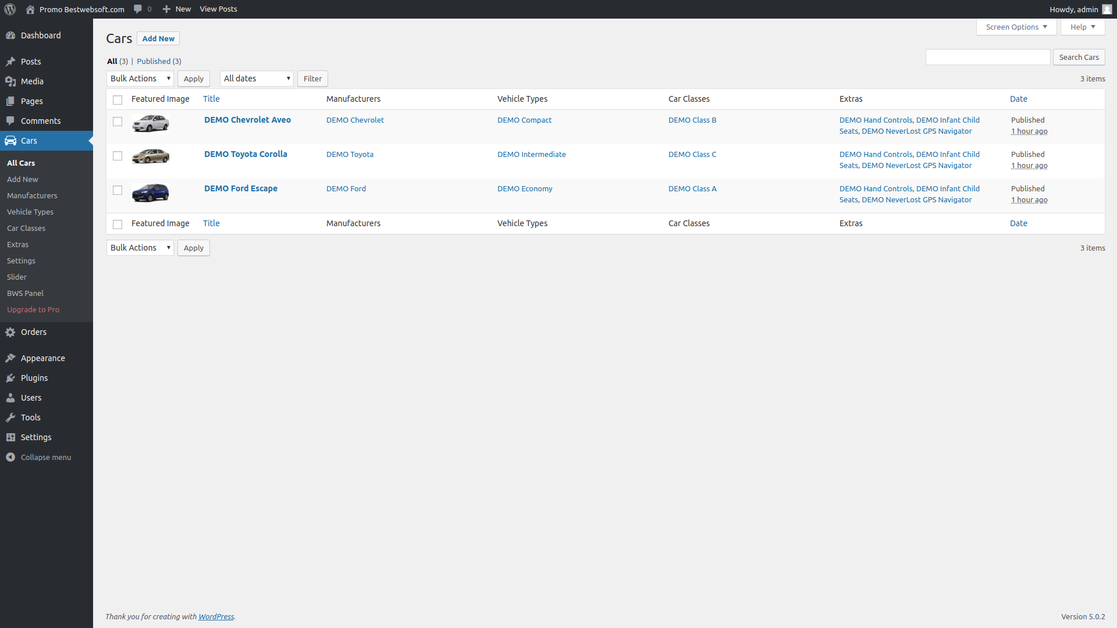Open Car Classes submenu item
This screenshot has width=1117, height=628.
pyautogui.click(x=26, y=228)
